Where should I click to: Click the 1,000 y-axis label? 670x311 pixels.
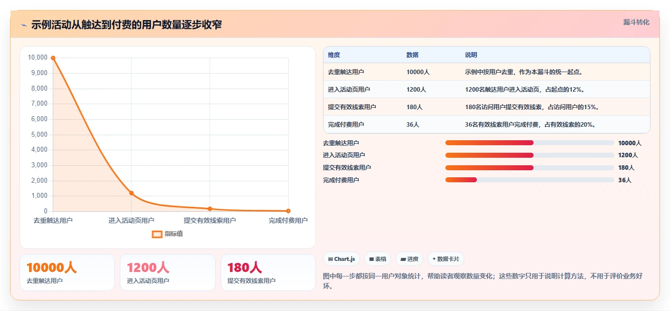click(39, 196)
